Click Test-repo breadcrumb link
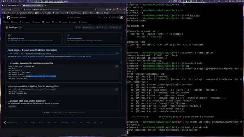Image resolution: width=244 pixels, height=137 pixels. point(22,18)
